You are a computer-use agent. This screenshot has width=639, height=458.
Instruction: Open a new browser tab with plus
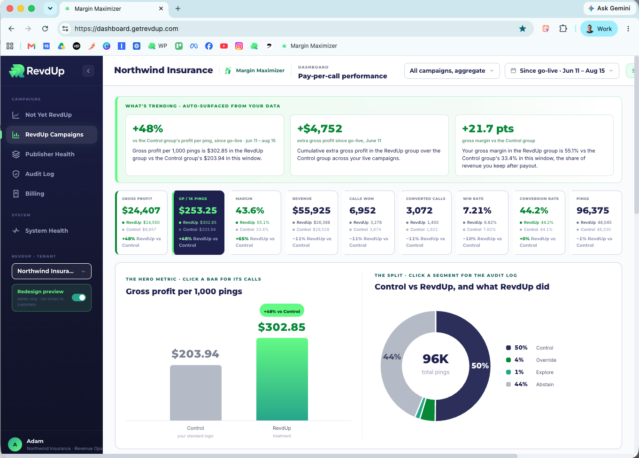(x=178, y=8)
